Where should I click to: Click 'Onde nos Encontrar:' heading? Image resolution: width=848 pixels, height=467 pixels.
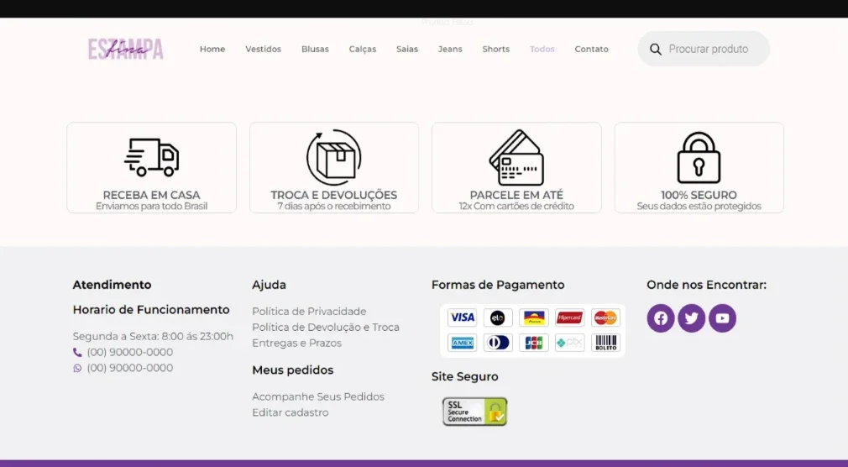[x=706, y=285]
